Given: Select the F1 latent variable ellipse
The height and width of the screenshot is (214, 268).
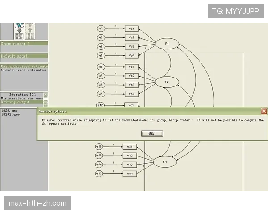Looking at the screenshot, I should 167,44.
